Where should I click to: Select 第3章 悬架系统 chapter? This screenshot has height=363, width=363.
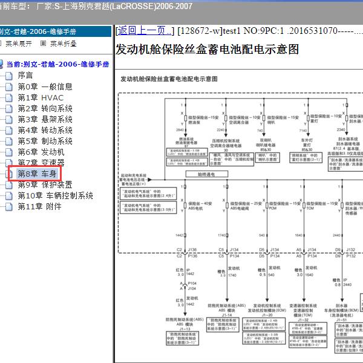(45, 119)
